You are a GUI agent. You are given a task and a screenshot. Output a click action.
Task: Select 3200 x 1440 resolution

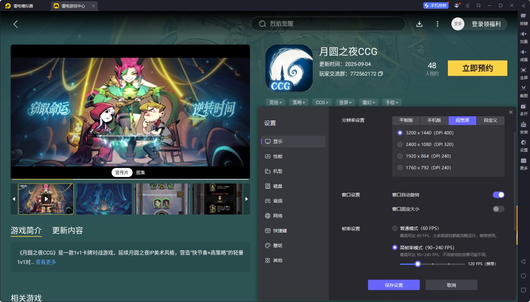pos(400,133)
